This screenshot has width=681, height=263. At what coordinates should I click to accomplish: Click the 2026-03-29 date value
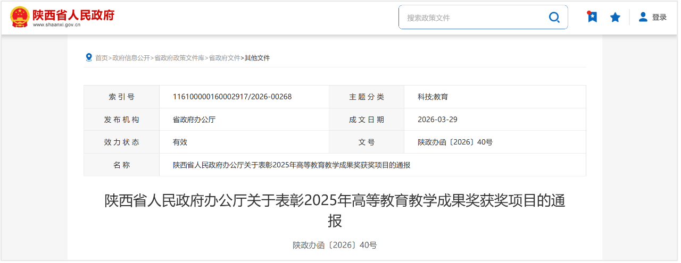437,120
